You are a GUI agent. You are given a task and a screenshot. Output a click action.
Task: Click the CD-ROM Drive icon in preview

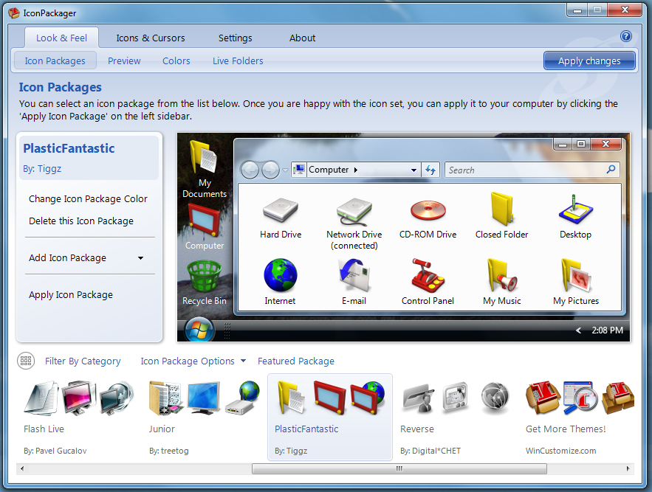click(428, 212)
